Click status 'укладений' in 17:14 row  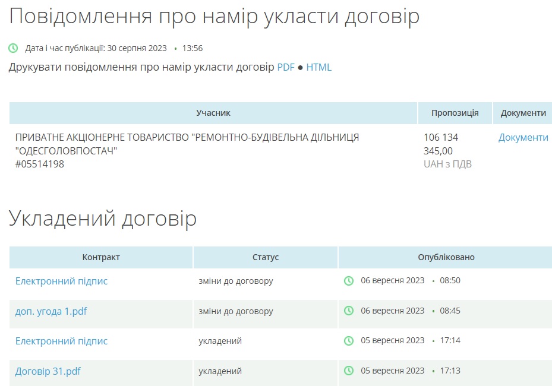point(220,341)
